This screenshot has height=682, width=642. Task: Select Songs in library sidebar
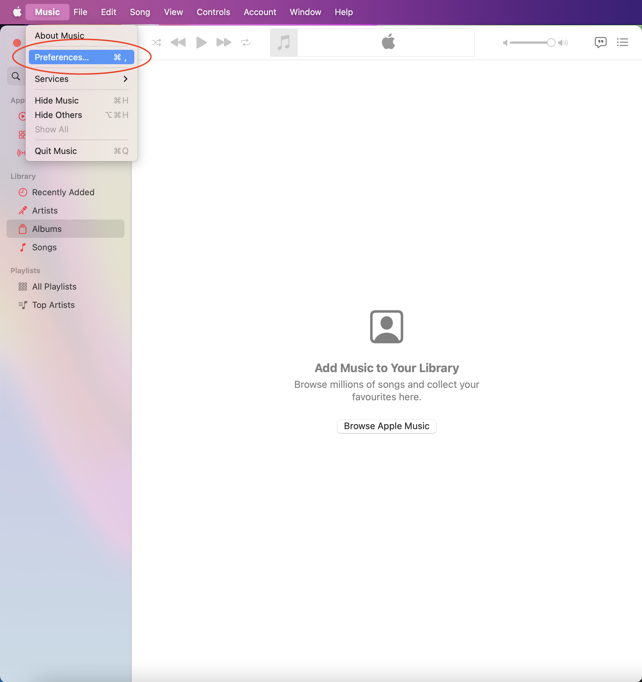pyautogui.click(x=44, y=247)
